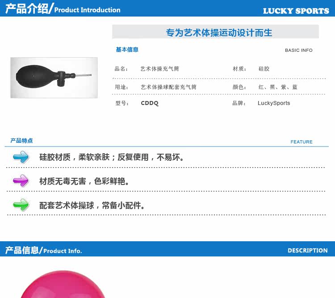Click the green arrow feature icon
This screenshot has width=335, height=298.
[x=21, y=205]
